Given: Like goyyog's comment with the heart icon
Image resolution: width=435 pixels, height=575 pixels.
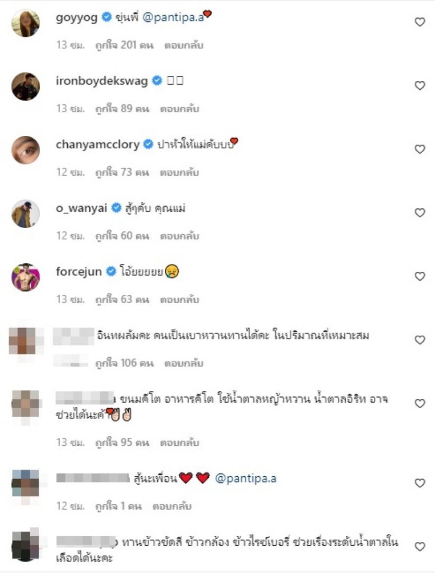Looking at the screenshot, I should click(420, 22).
